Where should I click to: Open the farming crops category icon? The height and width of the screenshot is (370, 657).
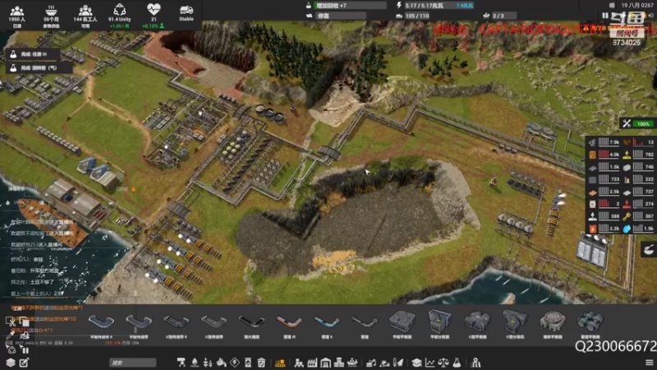(x=208, y=363)
